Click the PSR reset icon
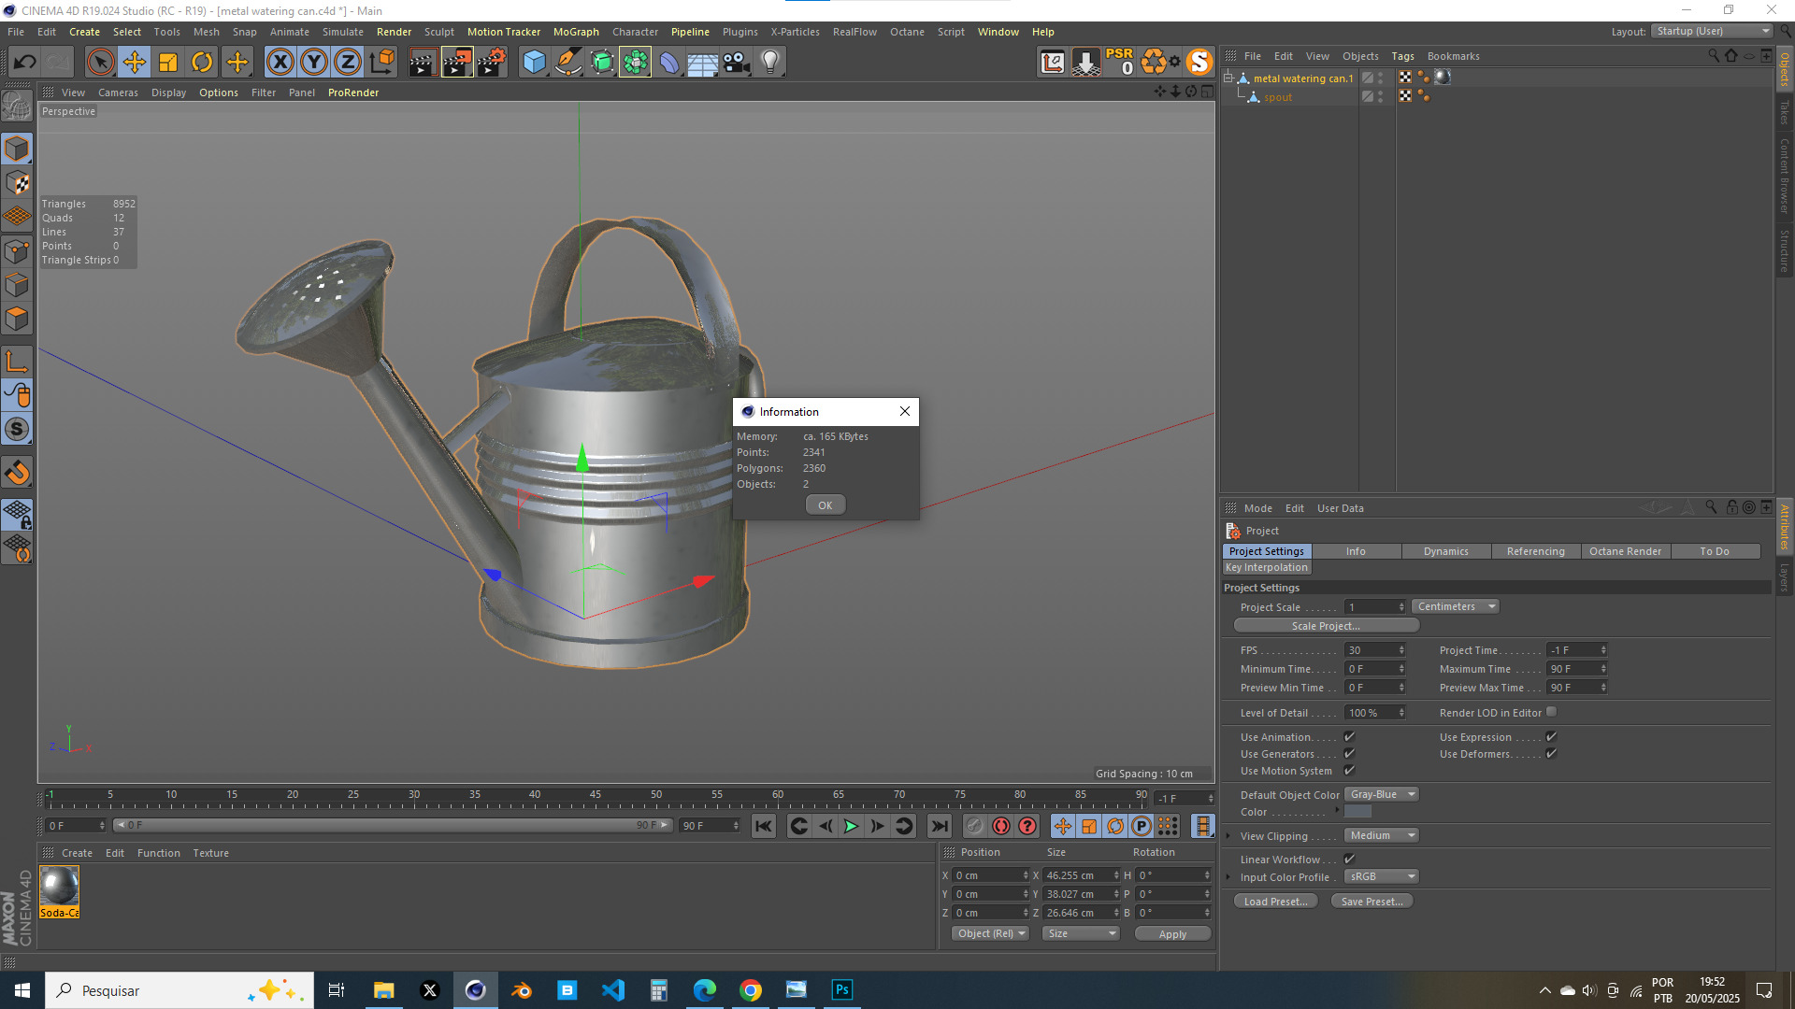 1119,62
